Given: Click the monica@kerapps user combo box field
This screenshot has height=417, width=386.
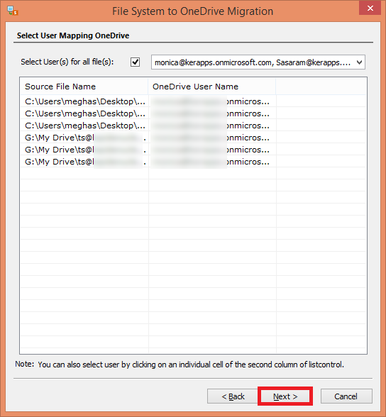Looking at the screenshot, I should click(x=258, y=62).
